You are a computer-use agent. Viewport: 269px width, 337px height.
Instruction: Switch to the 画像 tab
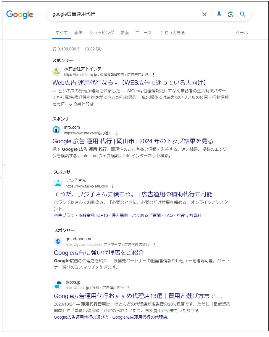coord(78,33)
